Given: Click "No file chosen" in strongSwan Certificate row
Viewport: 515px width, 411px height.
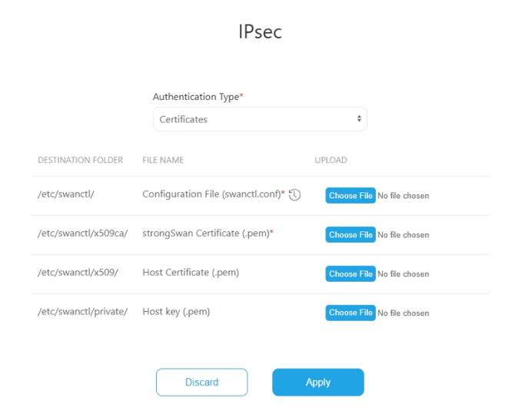Looking at the screenshot, I should tap(404, 235).
